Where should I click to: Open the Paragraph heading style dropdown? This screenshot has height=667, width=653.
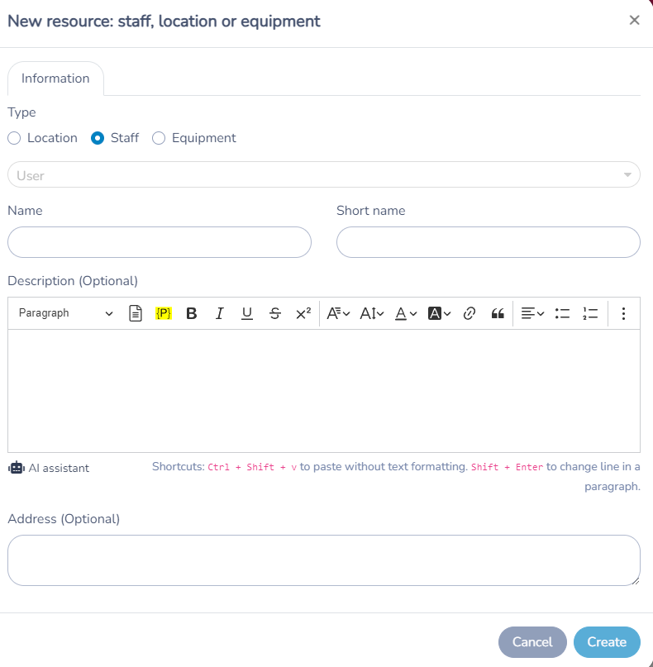point(65,313)
